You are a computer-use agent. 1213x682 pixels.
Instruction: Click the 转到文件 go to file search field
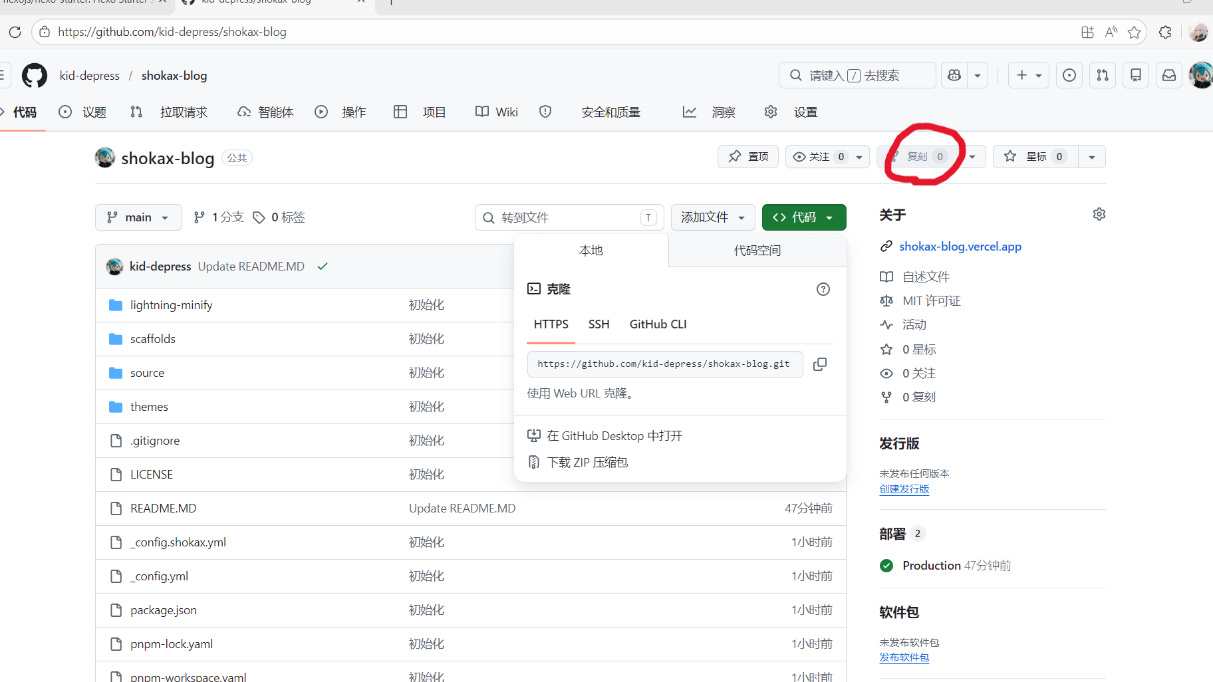pos(569,217)
